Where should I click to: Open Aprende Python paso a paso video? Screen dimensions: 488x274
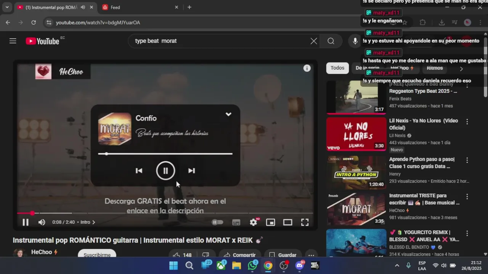[422, 163]
